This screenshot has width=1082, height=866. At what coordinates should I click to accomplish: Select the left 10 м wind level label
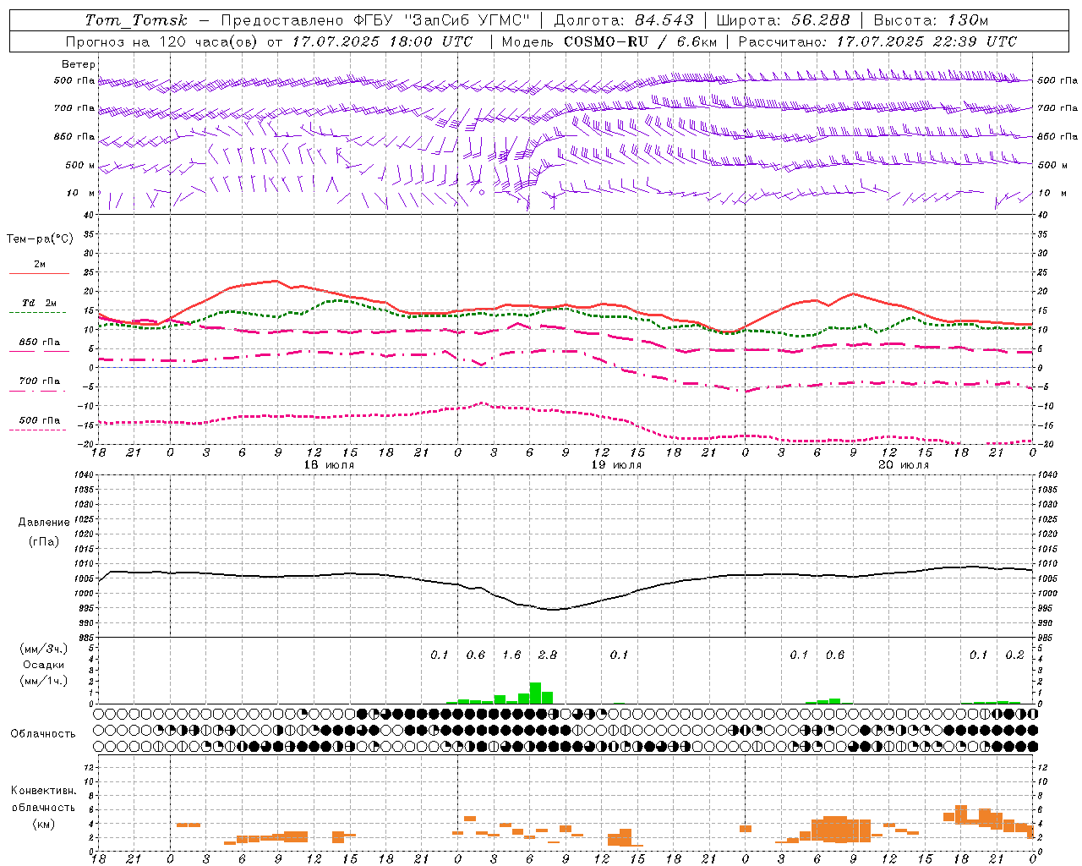tap(81, 193)
